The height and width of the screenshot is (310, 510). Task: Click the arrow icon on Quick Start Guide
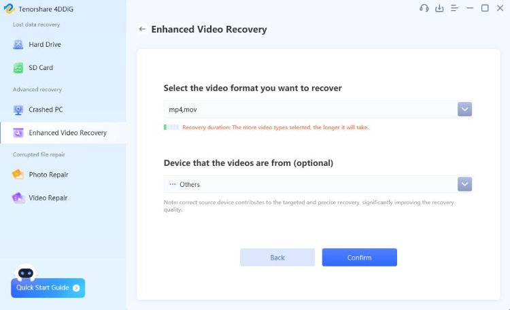tap(76, 288)
